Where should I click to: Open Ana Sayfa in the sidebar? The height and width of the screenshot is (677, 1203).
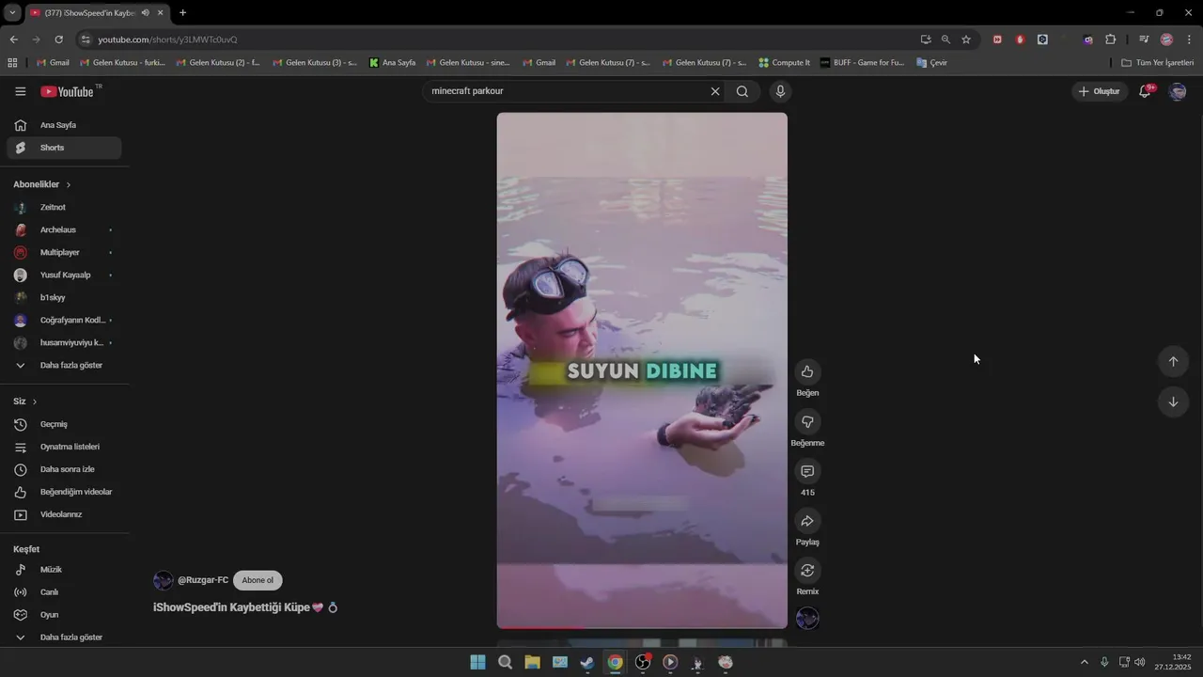coord(64,125)
